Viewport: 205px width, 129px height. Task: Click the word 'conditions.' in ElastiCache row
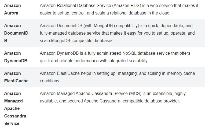[50, 81]
